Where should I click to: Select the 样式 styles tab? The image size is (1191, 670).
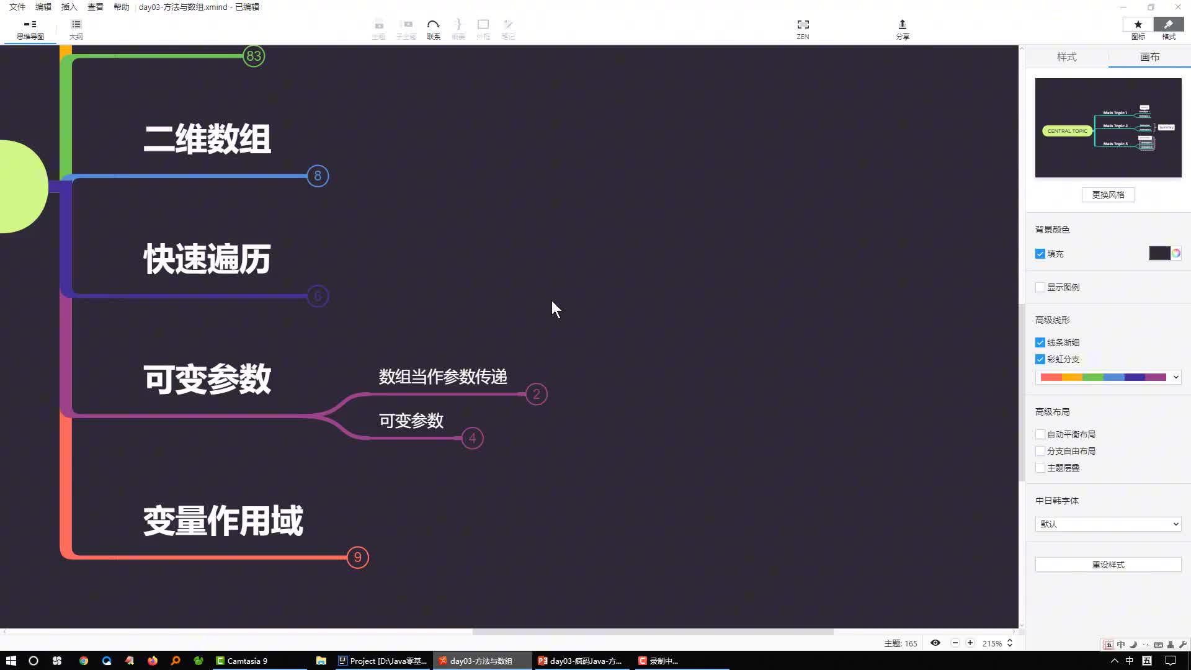(x=1068, y=56)
